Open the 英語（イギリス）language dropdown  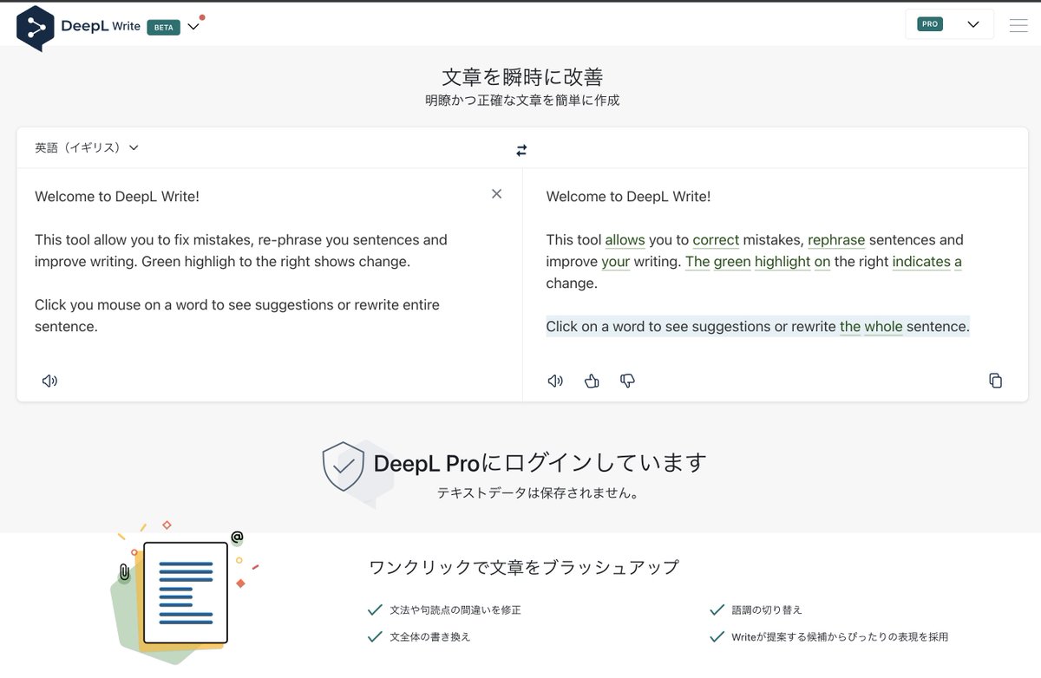87,147
